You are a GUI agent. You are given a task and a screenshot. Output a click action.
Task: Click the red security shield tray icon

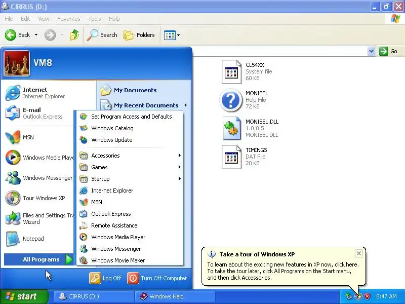(367, 296)
